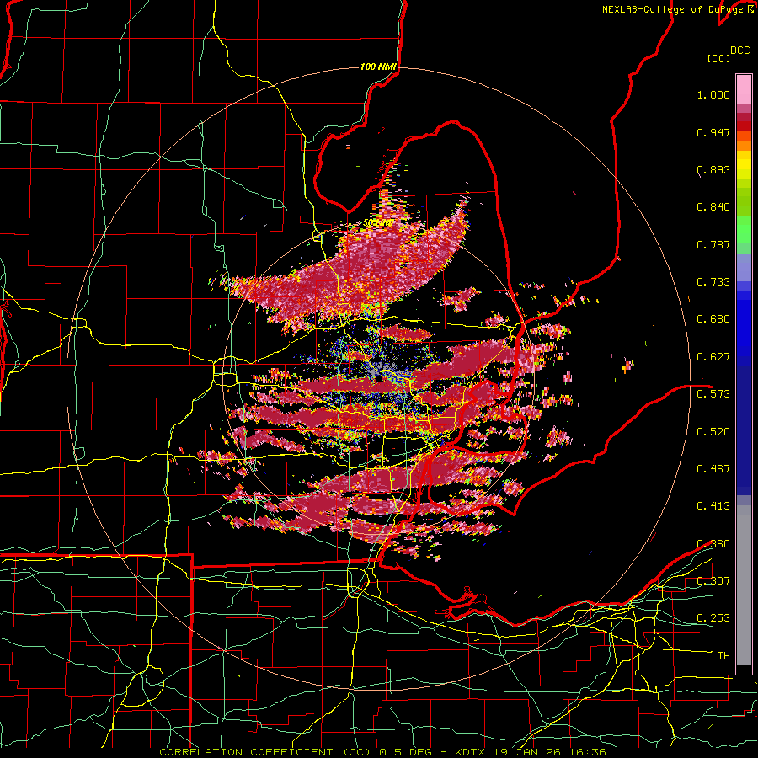Image resolution: width=758 pixels, height=758 pixels.
Task: Click the CORRELATION COEFFICIENT (CC) caption title
Action: point(265,752)
